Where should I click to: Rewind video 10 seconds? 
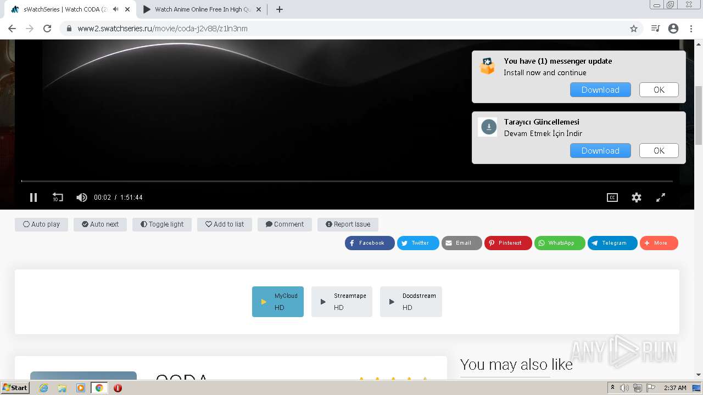[58, 198]
